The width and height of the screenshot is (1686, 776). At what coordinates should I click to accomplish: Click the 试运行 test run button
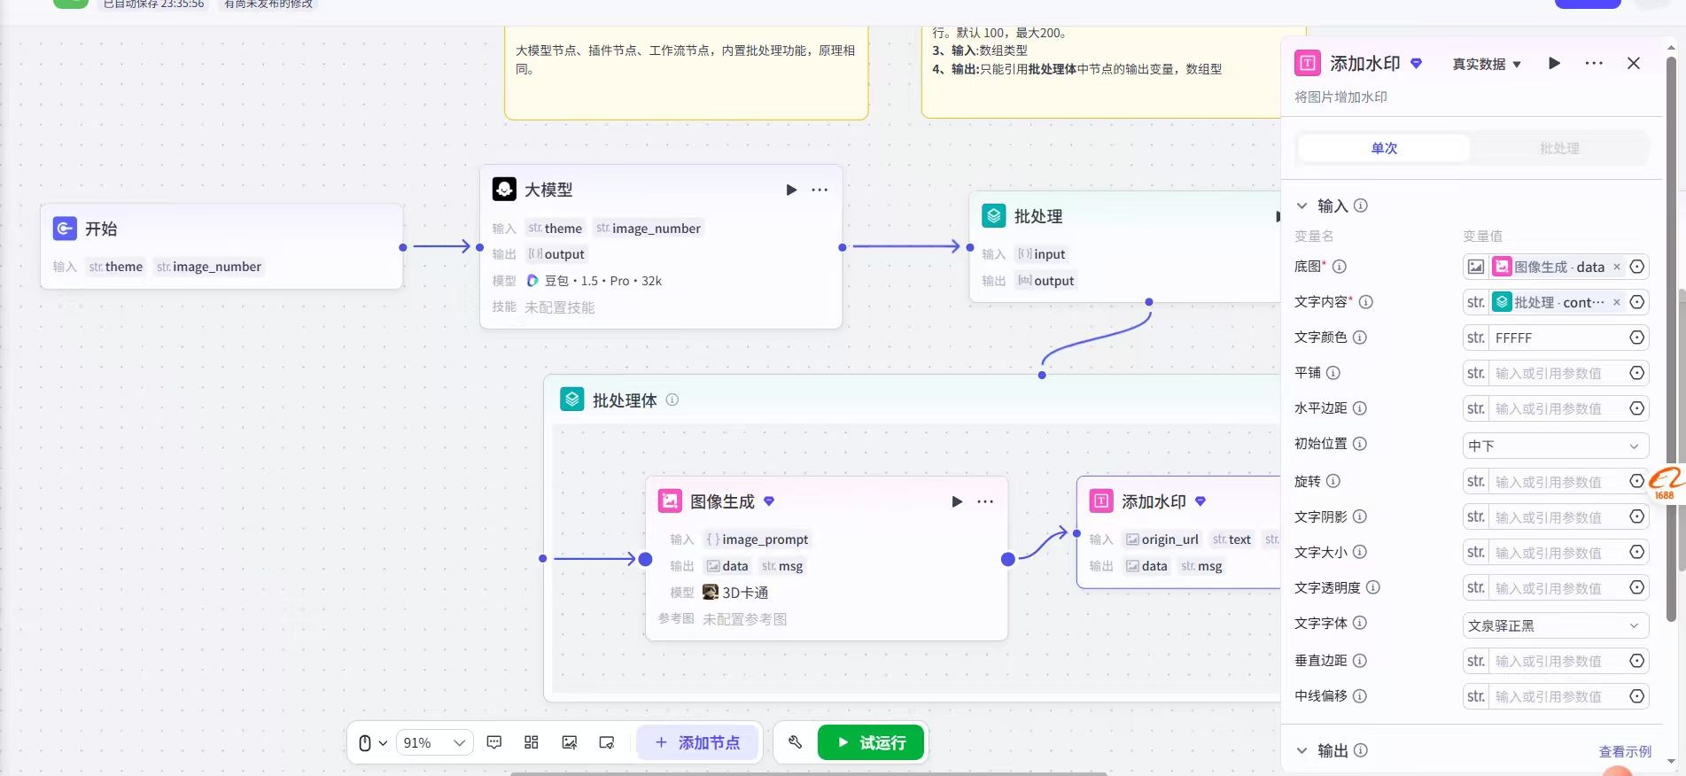coord(871,742)
